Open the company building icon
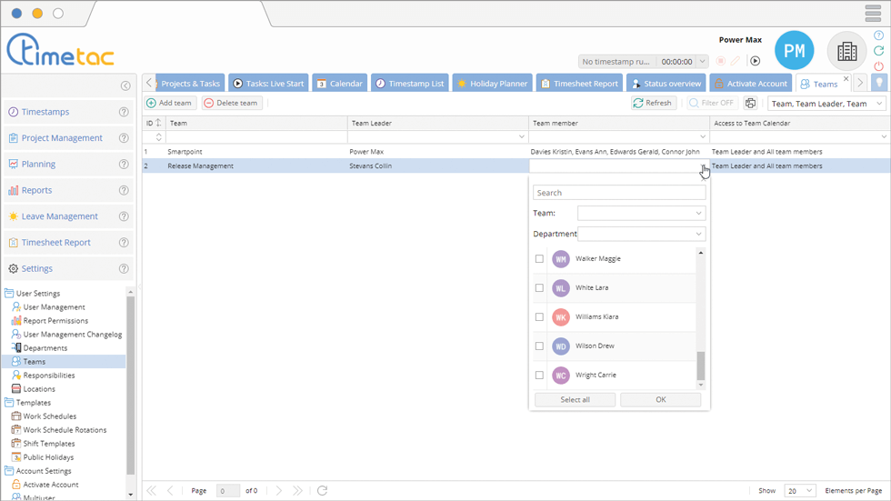Screen dimensions: 891x501 click(x=846, y=52)
